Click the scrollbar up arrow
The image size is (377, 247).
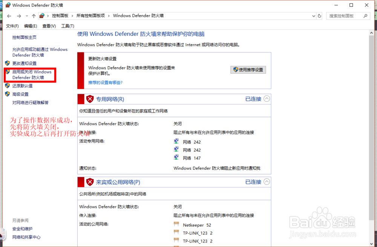click(371, 33)
